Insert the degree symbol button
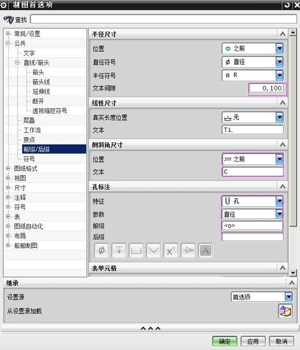This screenshot has height=350, width=300. click(x=171, y=250)
